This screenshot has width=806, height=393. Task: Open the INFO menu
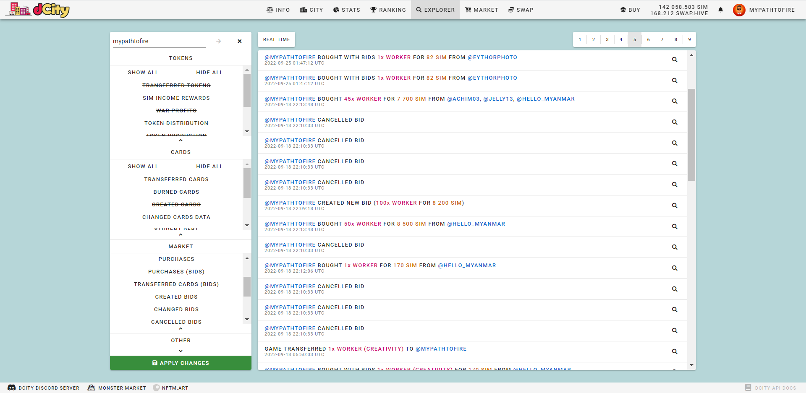click(278, 10)
